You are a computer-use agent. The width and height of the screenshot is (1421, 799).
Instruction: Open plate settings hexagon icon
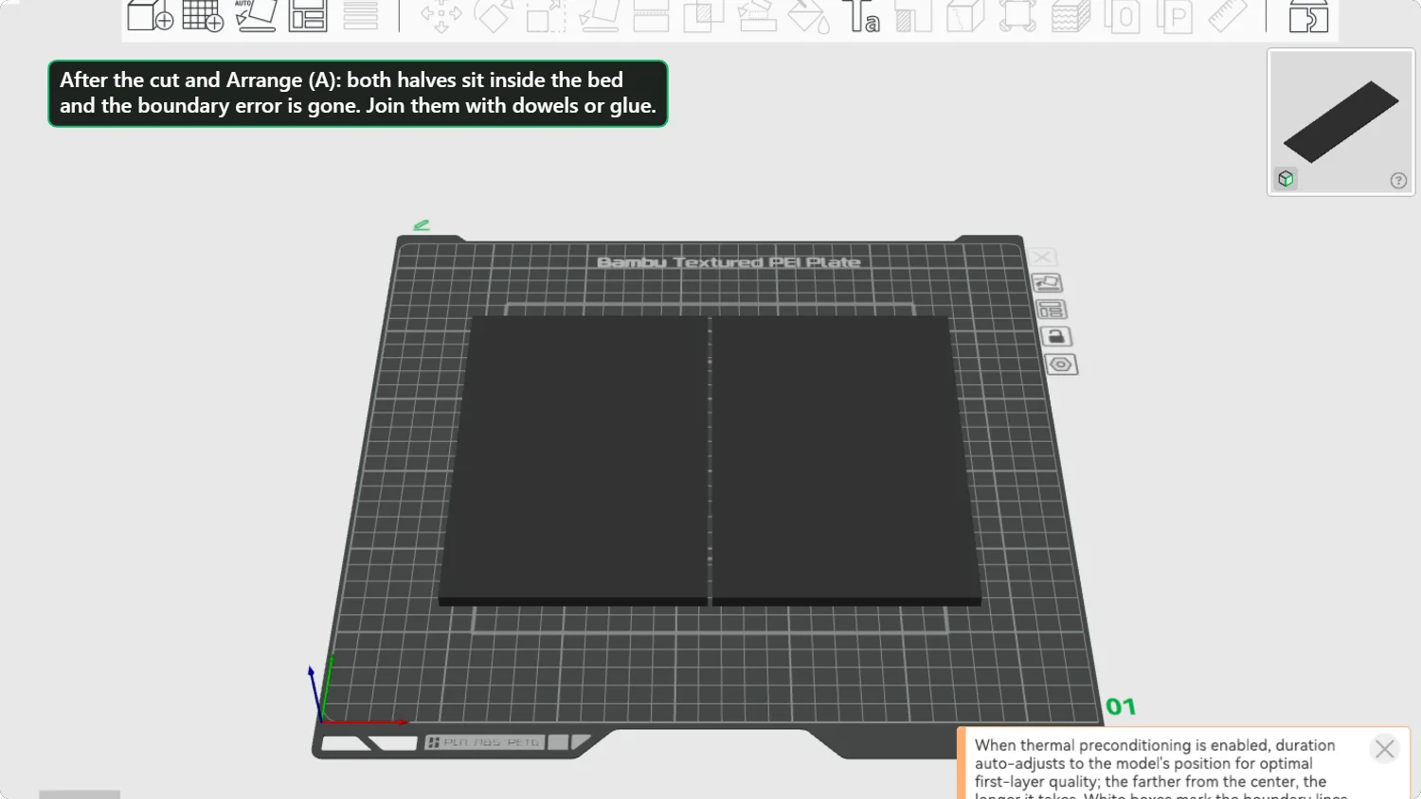point(1061,364)
